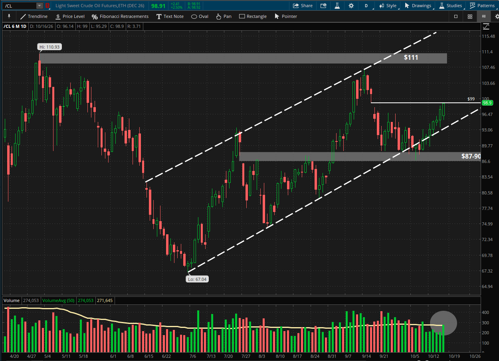Switch to four-grid chart layout icon
Viewport: 499px width, 361px height.
[470, 16]
